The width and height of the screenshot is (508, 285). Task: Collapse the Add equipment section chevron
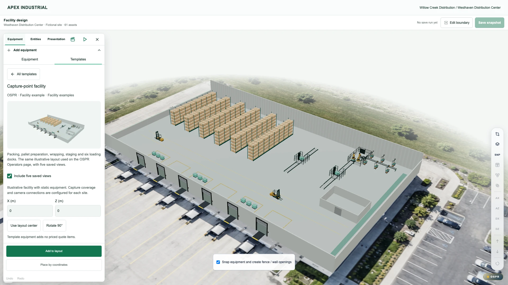[99, 50]
